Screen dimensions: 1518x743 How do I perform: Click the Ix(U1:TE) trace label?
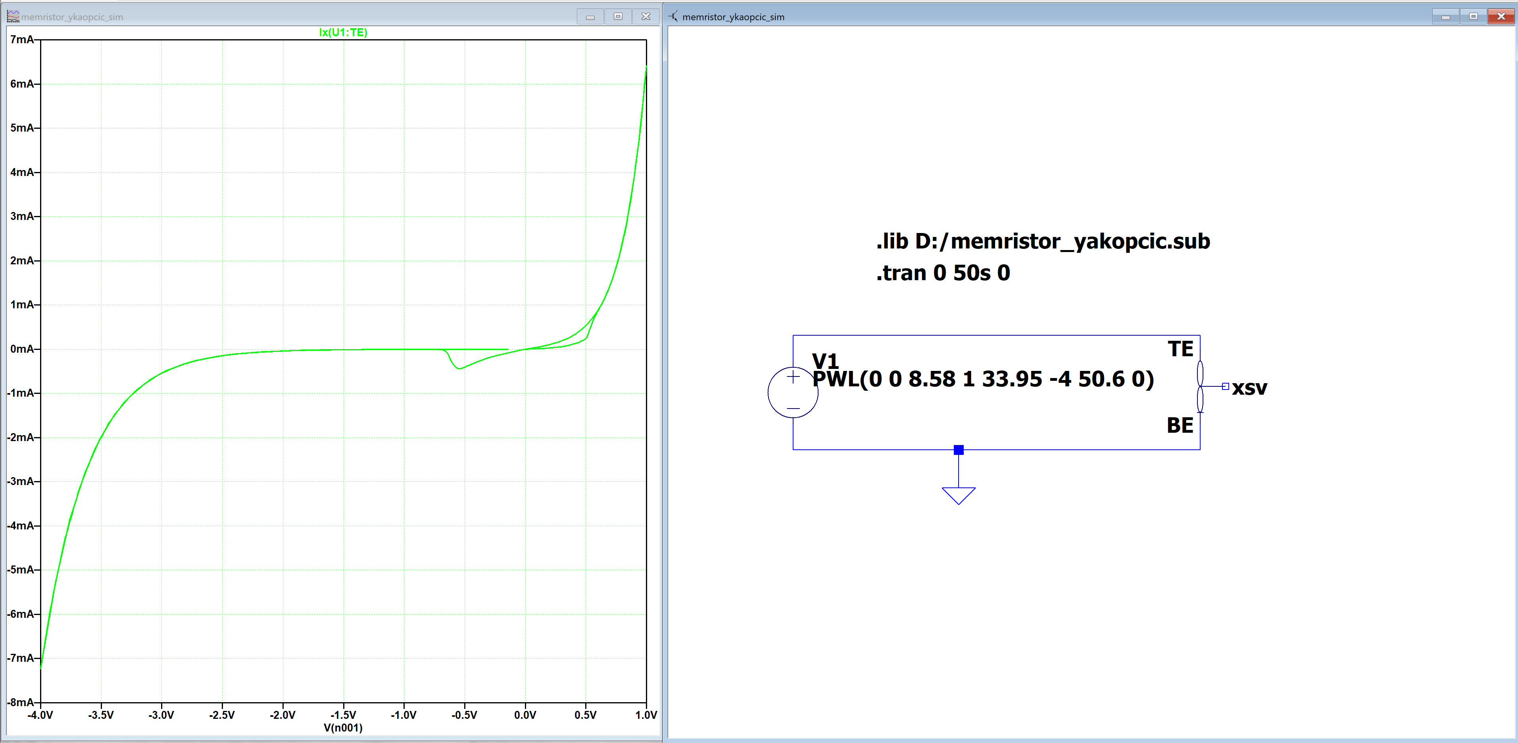tap(343, 32)
